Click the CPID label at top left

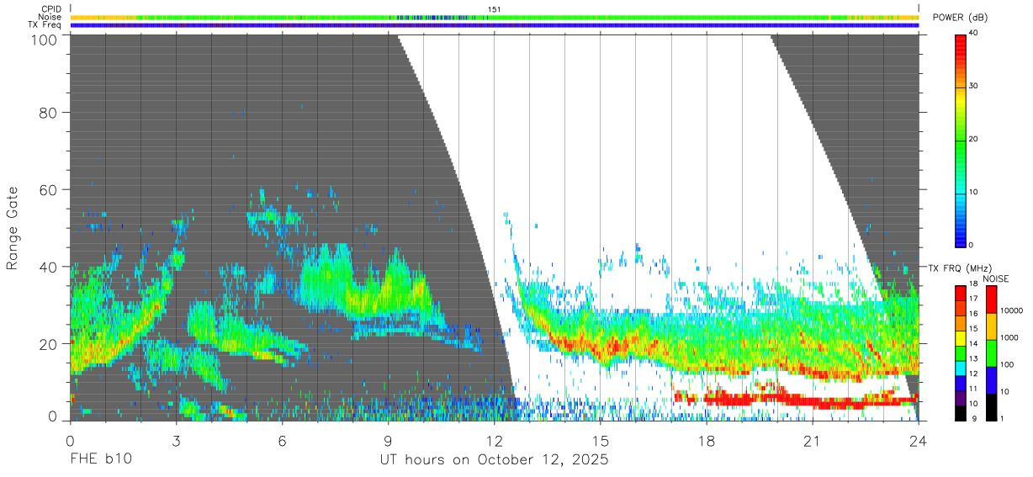(50, 9)
